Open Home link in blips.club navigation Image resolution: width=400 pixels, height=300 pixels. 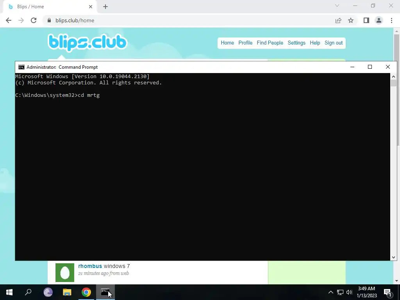[227, 43]
